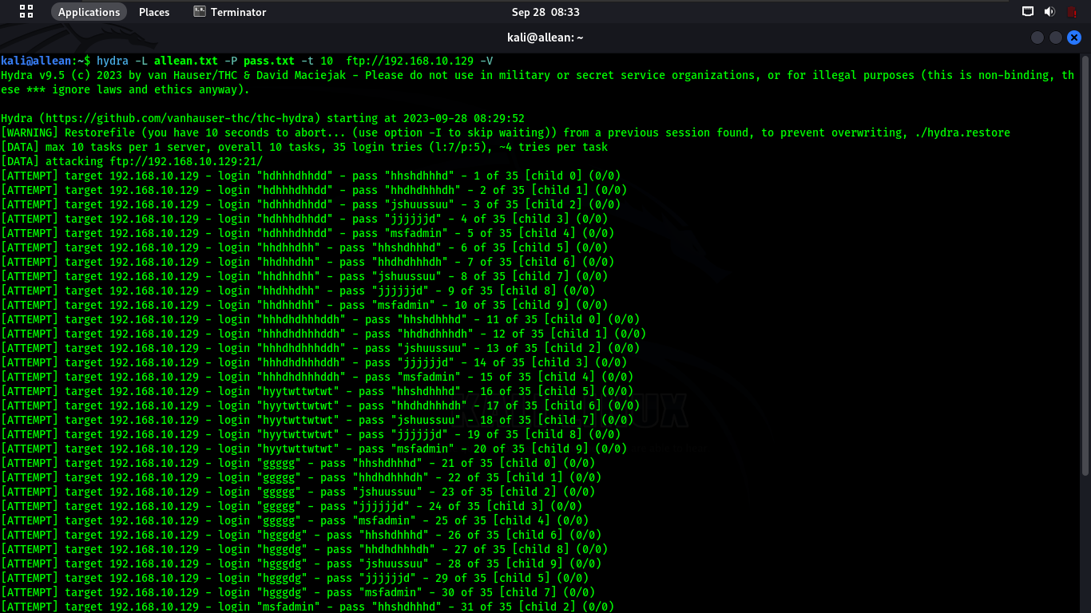This screenshot has height=613, width=1091.
Task: Open the Applications menu
Action: coord(89,12)
